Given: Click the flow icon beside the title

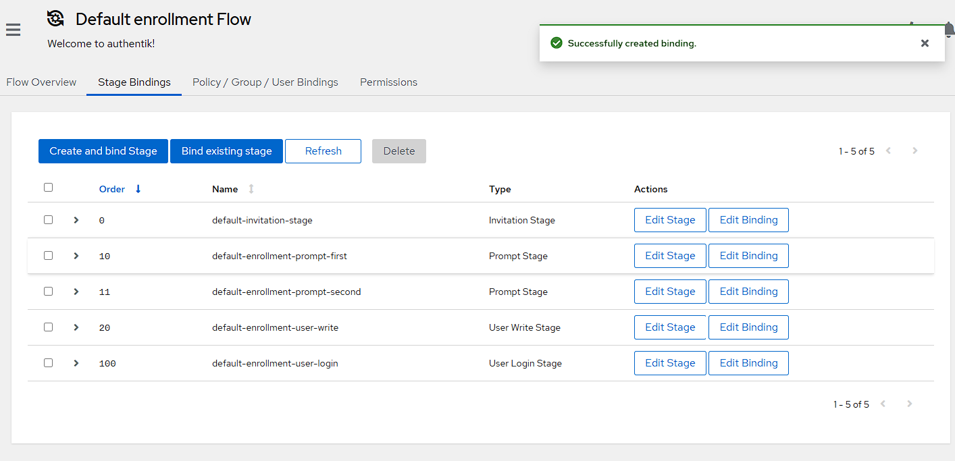Looking at the screenshot, I should (56, 19).
